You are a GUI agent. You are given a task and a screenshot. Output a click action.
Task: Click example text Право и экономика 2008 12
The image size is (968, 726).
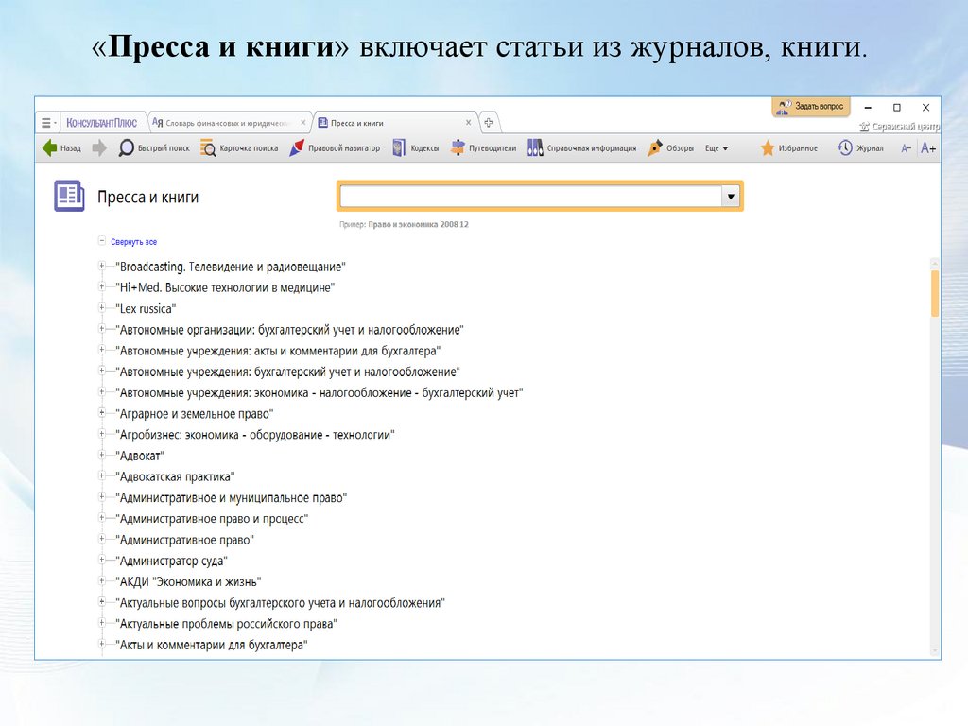(419, 225)
